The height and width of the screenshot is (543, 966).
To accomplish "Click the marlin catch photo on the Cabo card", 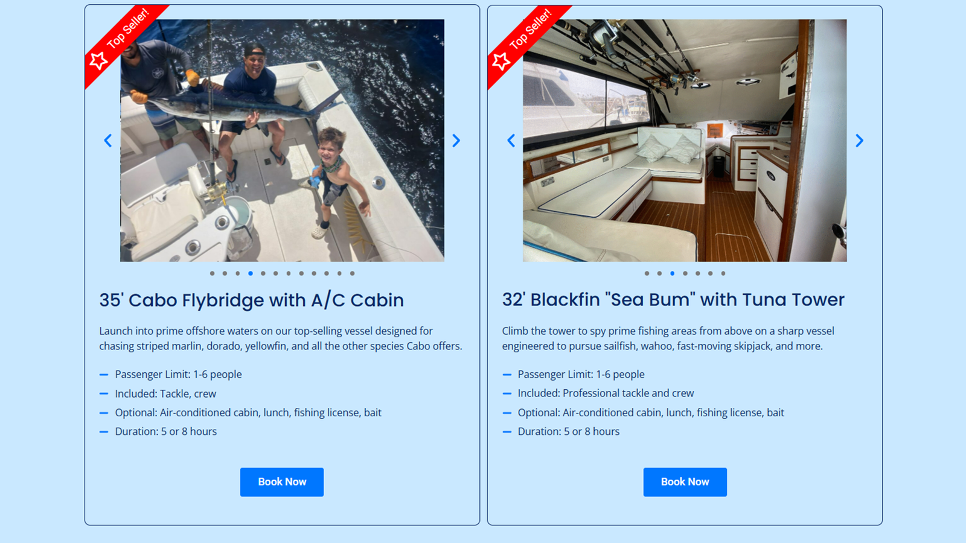I will [x=282, y=141].
